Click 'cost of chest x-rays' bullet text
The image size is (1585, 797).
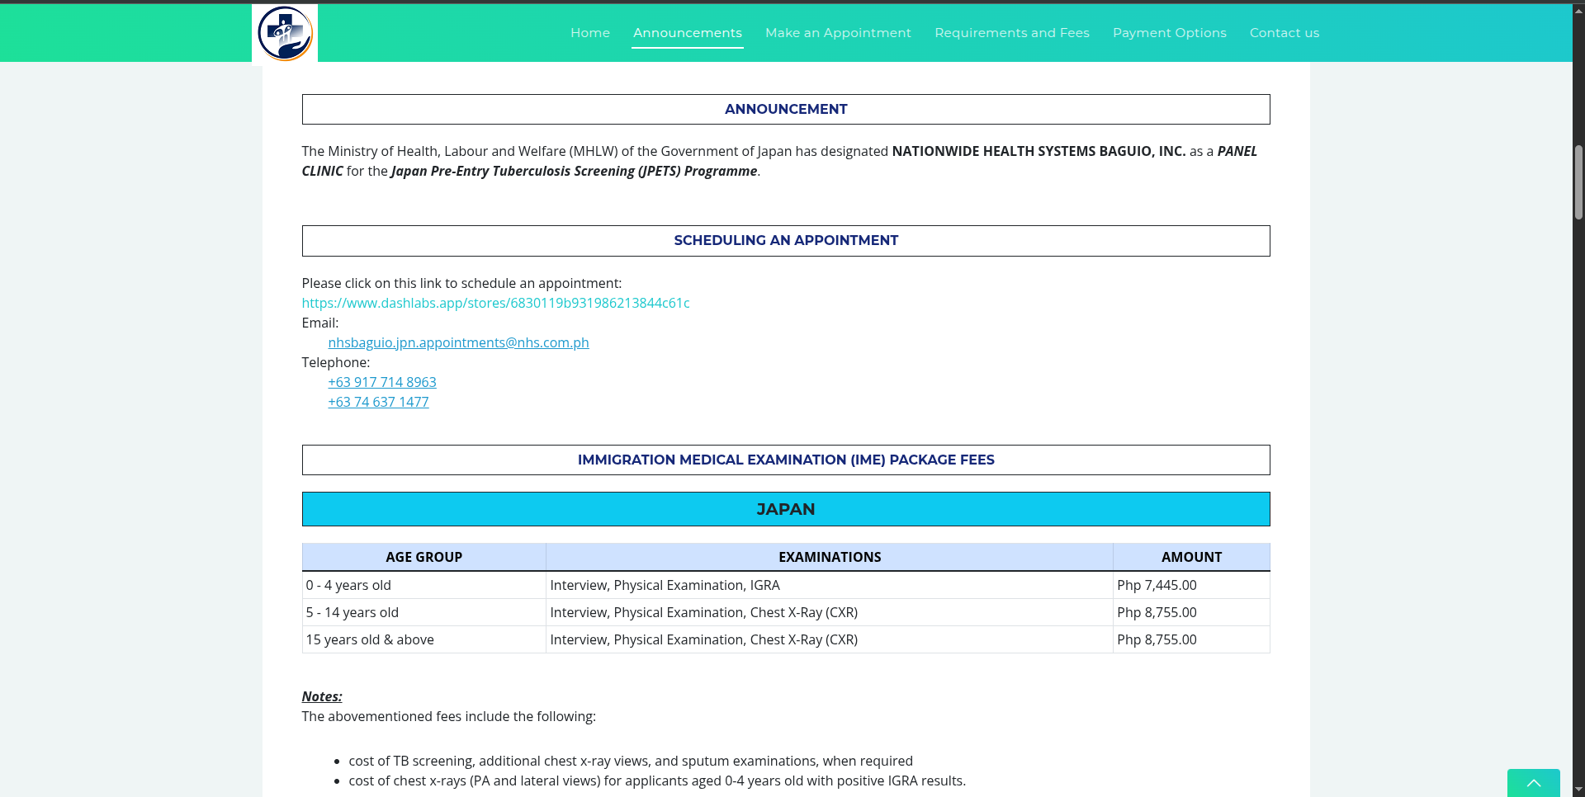(x=657, y=780)
